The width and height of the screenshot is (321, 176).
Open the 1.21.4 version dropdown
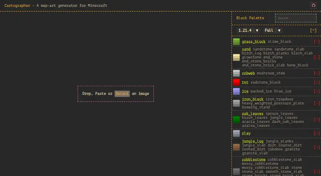(x=248, y=30)
